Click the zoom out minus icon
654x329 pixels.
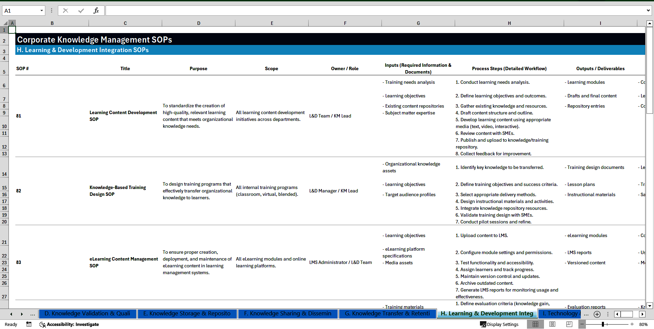(x=582, y=324)
